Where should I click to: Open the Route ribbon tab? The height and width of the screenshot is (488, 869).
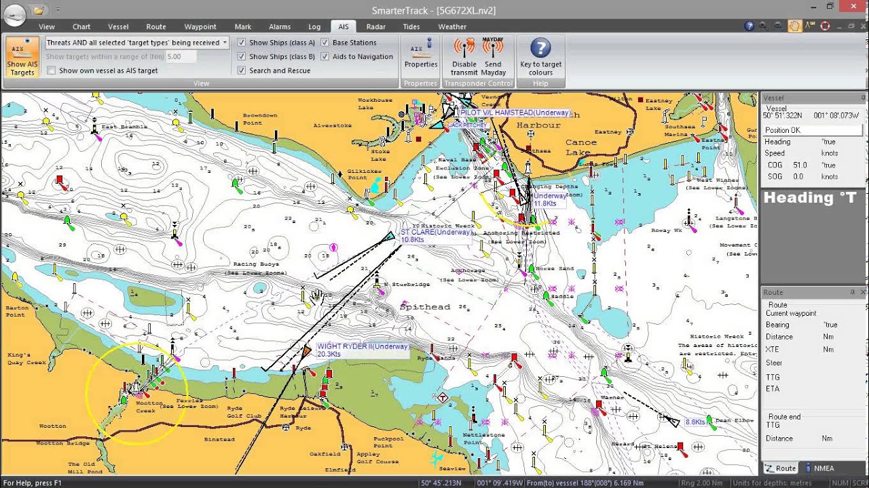[156, 26]
